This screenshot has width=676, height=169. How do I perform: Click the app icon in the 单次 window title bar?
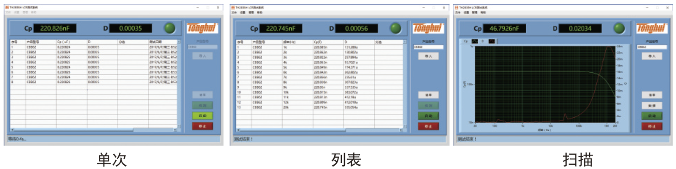point(7,8)
